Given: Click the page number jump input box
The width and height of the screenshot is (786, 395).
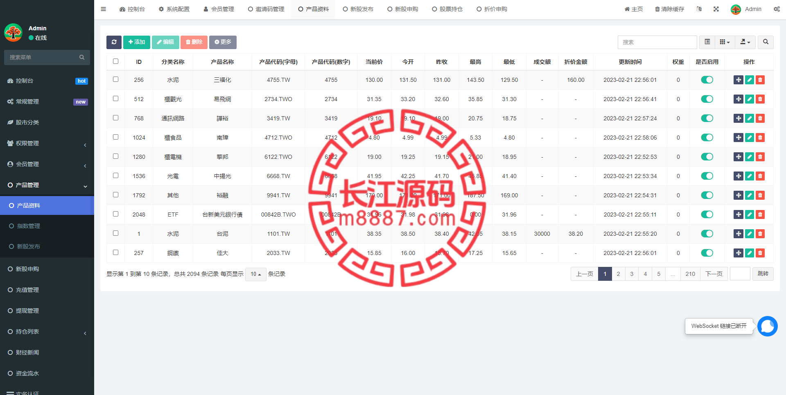Looking at the screenshot, I should coord(740,274).
